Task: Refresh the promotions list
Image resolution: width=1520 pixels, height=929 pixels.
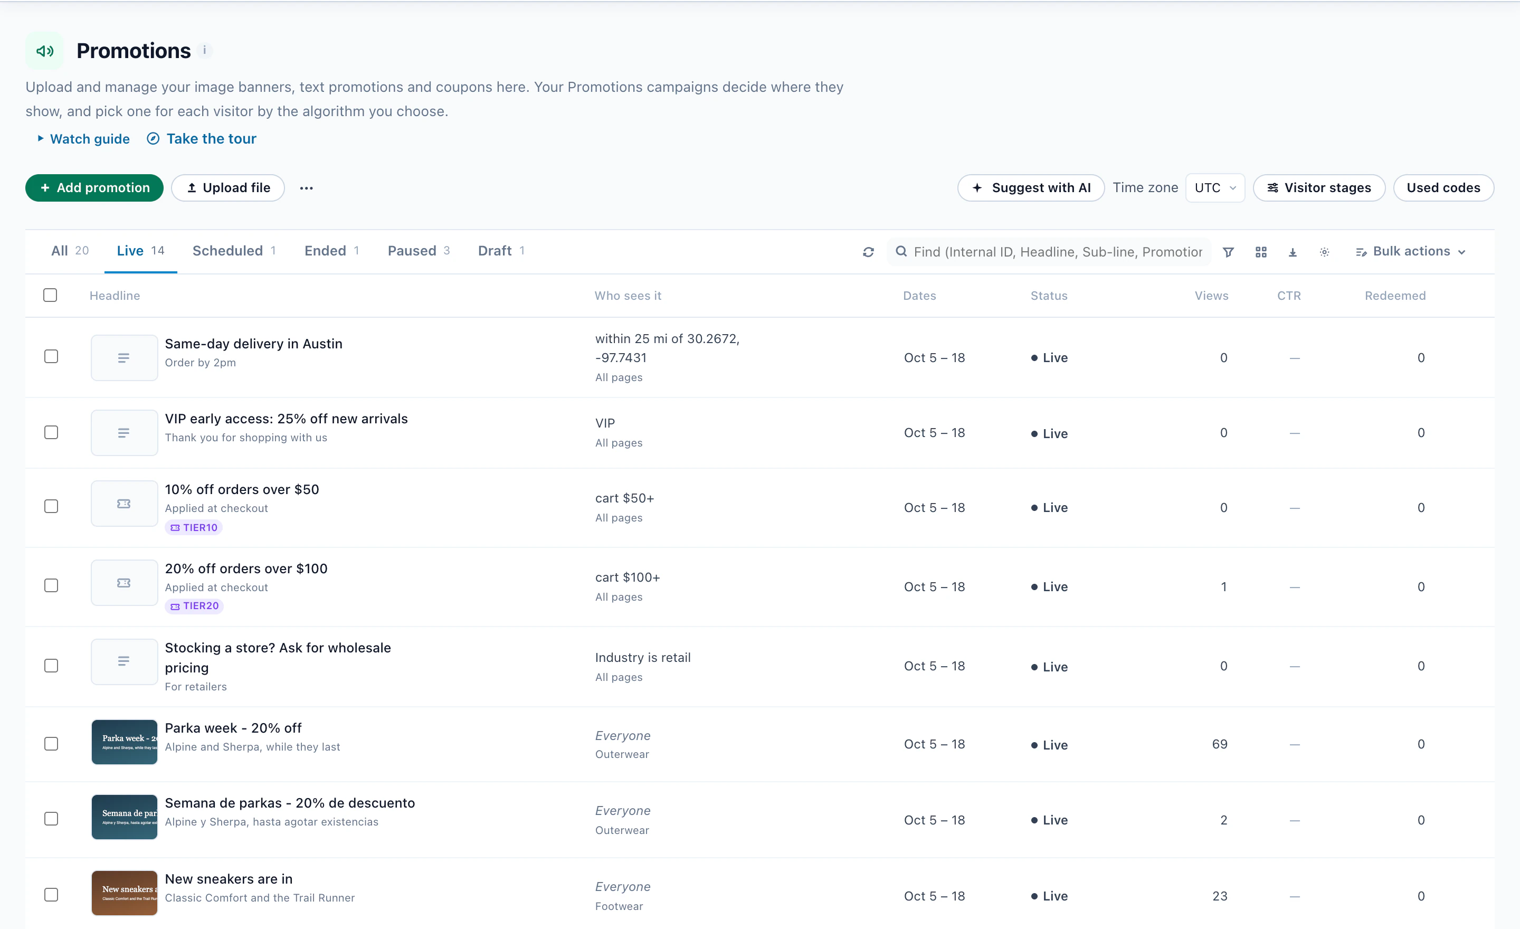Action: [x=869, y=252]
